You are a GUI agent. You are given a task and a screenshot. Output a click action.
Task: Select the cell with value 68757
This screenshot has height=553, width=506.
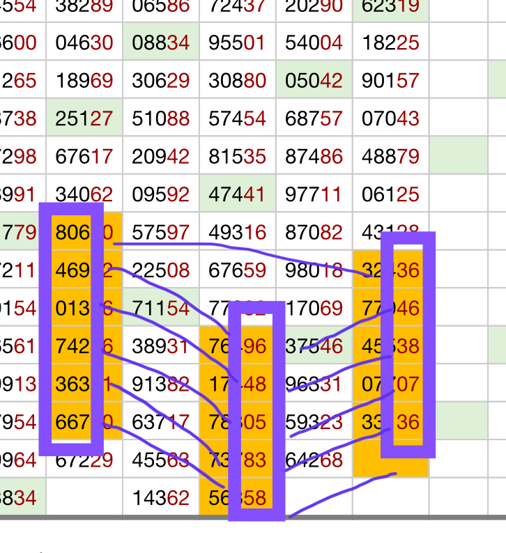[x=314, y=118]
